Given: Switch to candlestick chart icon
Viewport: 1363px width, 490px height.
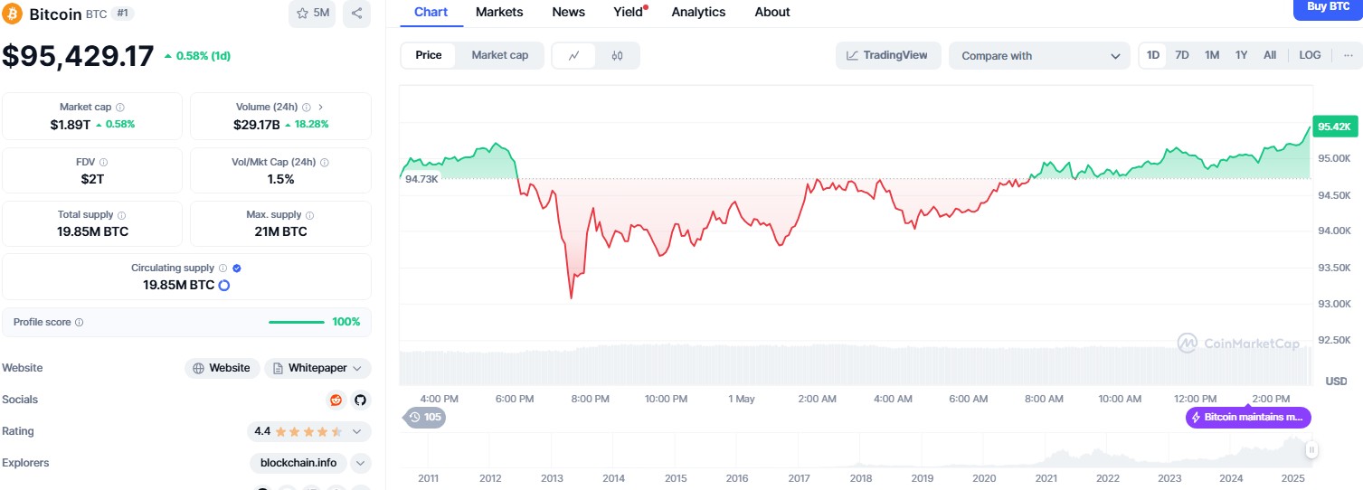Looking at the screenshot, I should (x=617, y=55).
